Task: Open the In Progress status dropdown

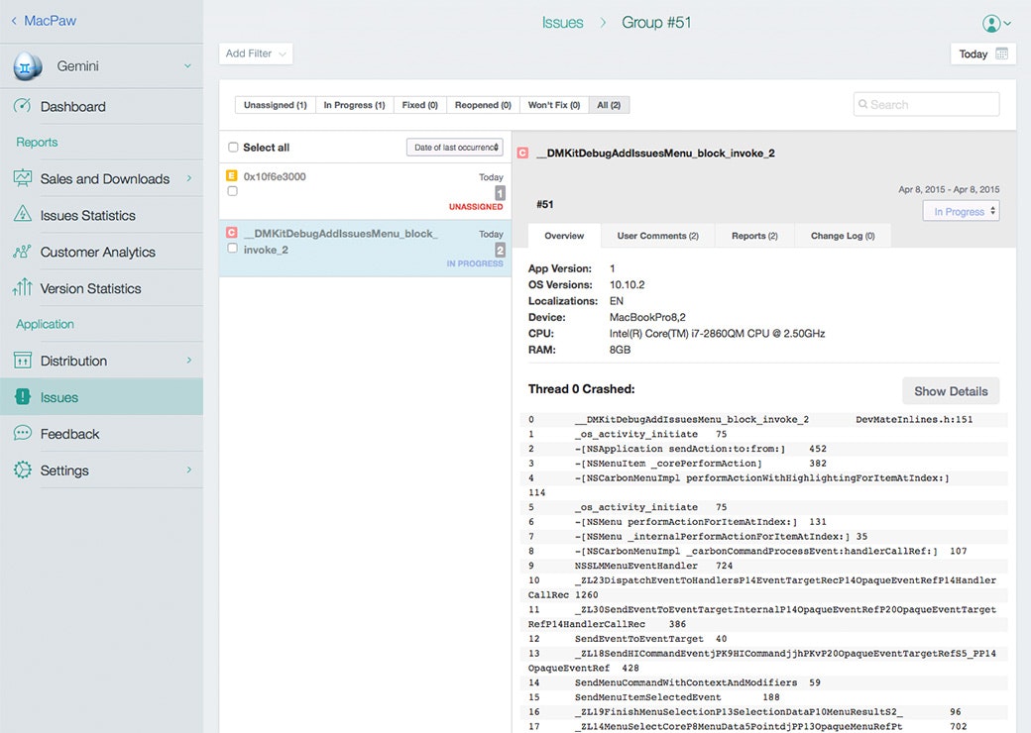Action: click(x=962, y=212)
